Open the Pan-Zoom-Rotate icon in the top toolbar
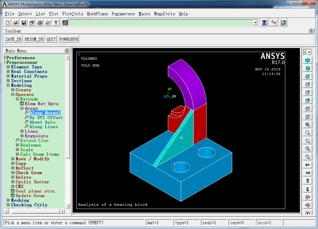 [32, 23]
